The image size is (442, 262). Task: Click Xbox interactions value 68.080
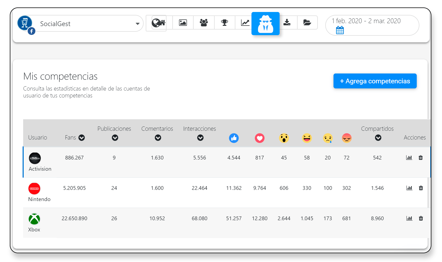point(199,218)
